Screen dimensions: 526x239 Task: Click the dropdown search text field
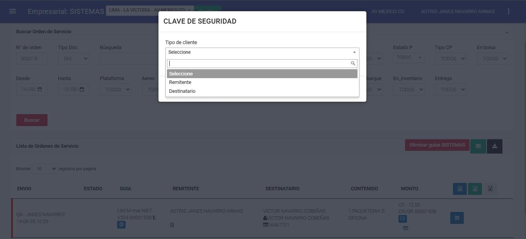(259, 63)
